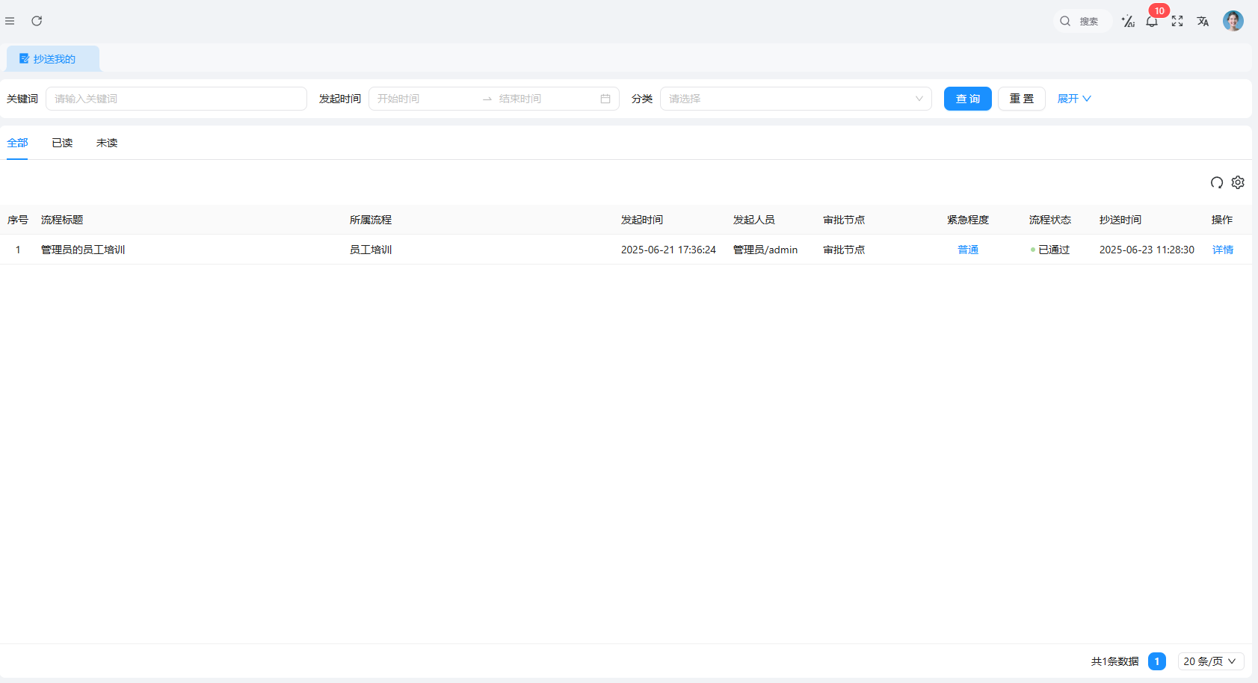Enter fullscreen mode via expand icon

point(1177,22)
